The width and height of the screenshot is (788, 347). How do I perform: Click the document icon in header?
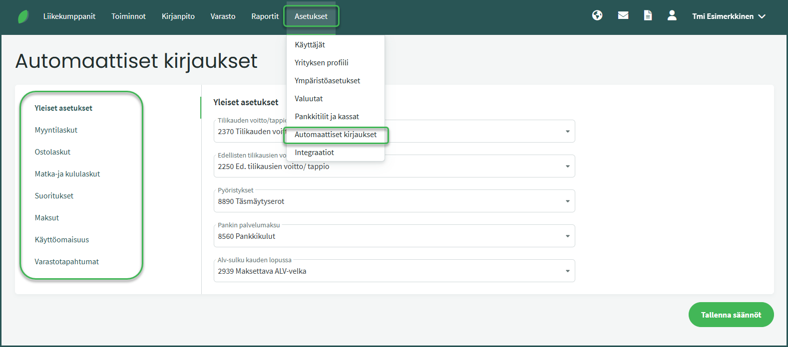[x=648, y=16]
